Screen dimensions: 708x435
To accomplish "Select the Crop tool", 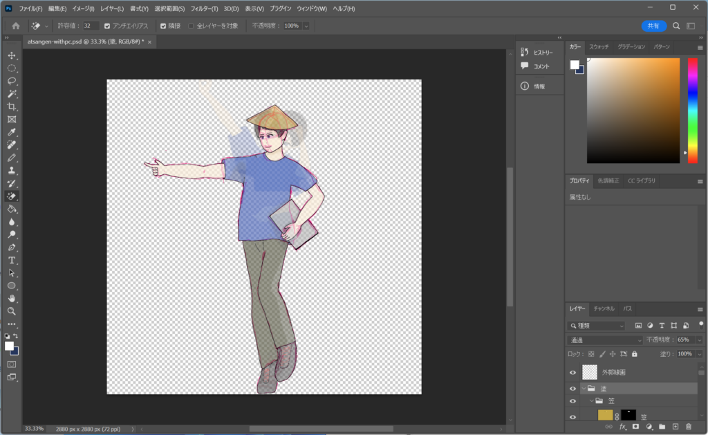I will (12, 107).
